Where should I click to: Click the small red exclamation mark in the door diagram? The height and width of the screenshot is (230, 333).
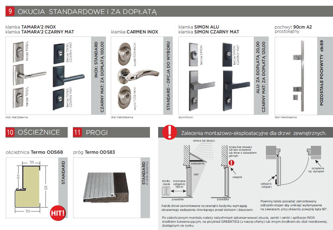(231, 163)
